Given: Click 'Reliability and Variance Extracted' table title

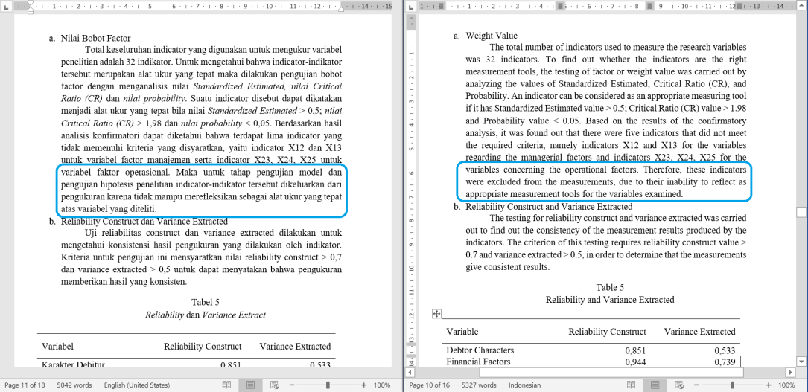Looking at the screenshot, I should pos(610,300).
